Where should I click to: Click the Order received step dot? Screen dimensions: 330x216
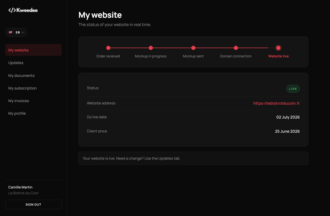(108, 48)
